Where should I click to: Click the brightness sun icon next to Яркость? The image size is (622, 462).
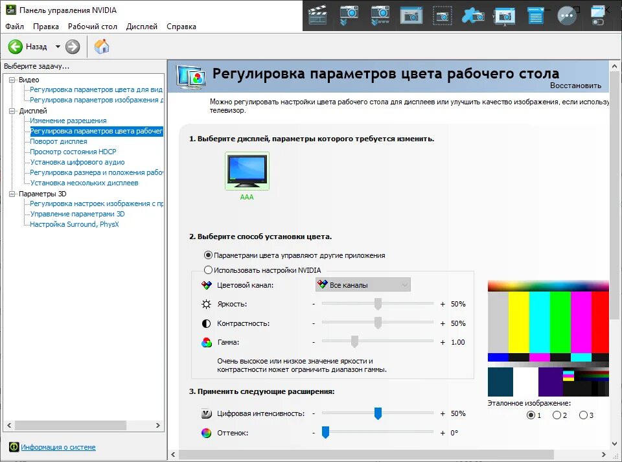(206, 304)
